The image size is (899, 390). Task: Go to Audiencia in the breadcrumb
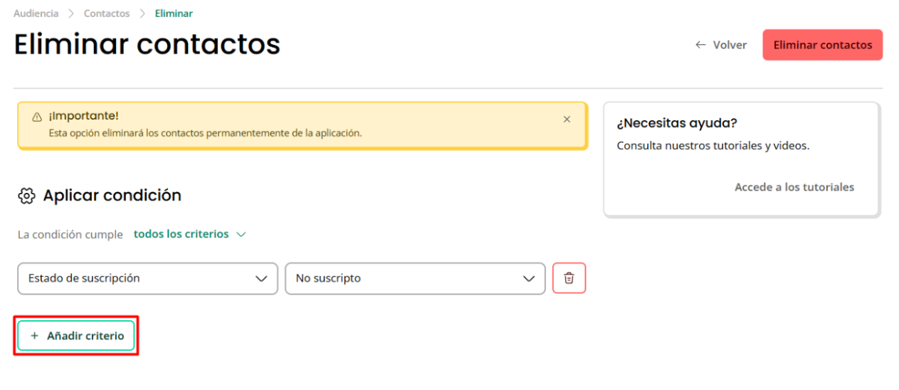pyautogui.click(x=36, y=14)
